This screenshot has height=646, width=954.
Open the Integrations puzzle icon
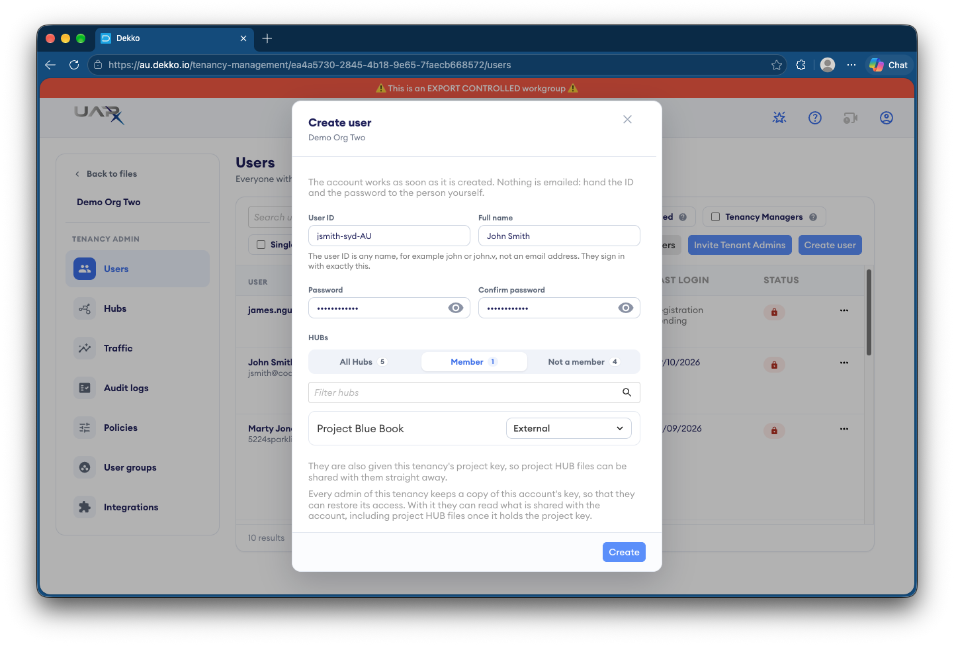[x=85, y=507]
